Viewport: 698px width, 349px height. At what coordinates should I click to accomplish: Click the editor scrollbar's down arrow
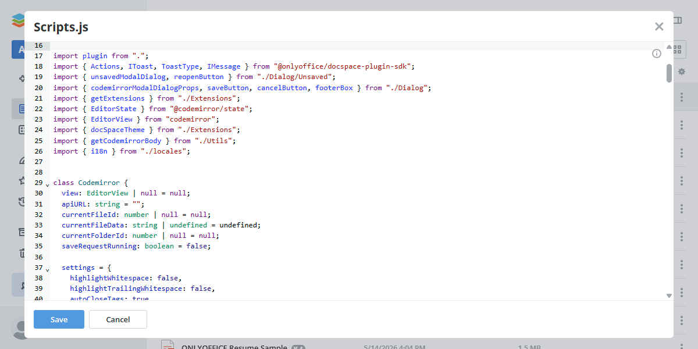pyautogui.click(x=669, y=295)
